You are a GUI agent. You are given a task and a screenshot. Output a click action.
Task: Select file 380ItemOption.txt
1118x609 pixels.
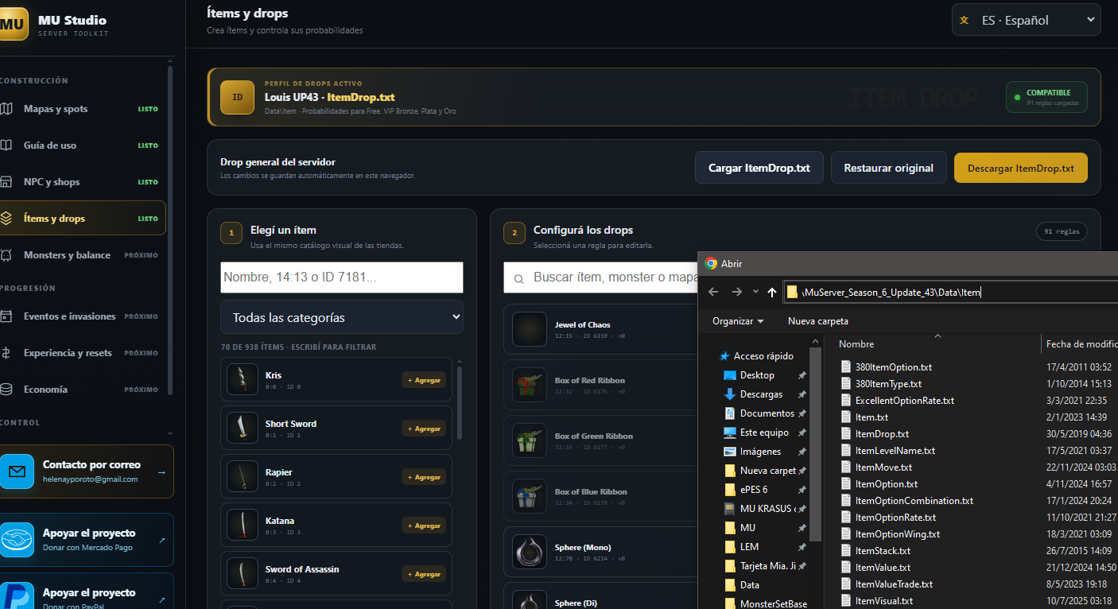894,367
